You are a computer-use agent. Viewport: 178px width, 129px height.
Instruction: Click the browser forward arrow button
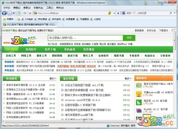[x=10, y=13]
